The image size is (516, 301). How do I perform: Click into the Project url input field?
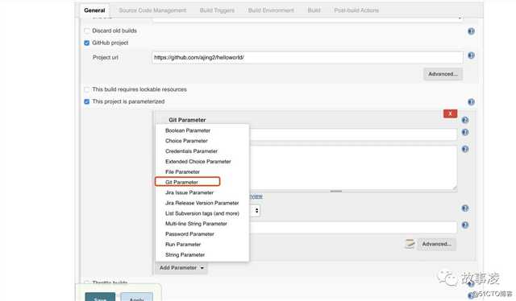307,57
